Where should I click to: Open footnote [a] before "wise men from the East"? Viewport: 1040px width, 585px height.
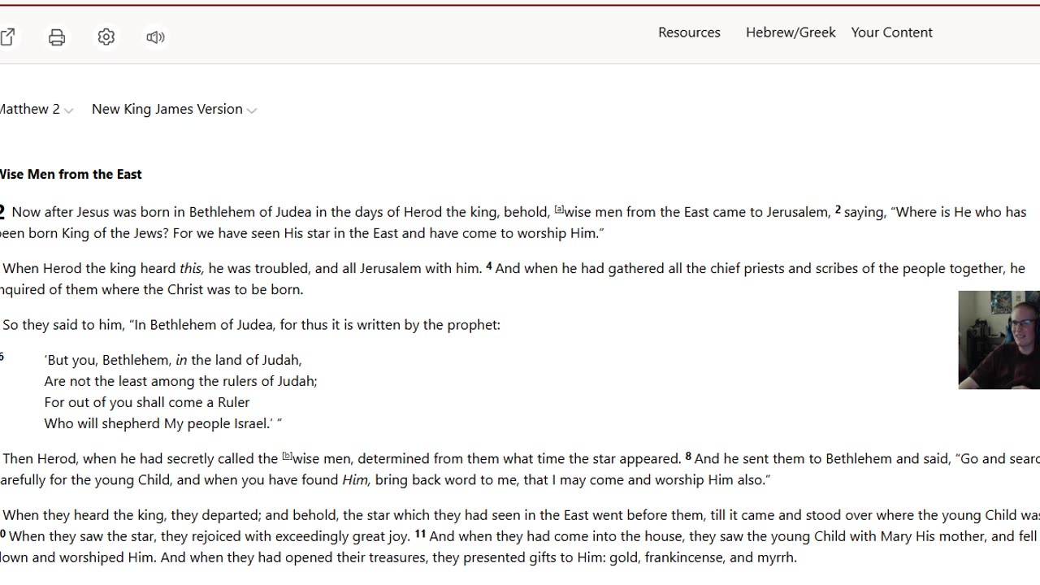pos(559,210)
